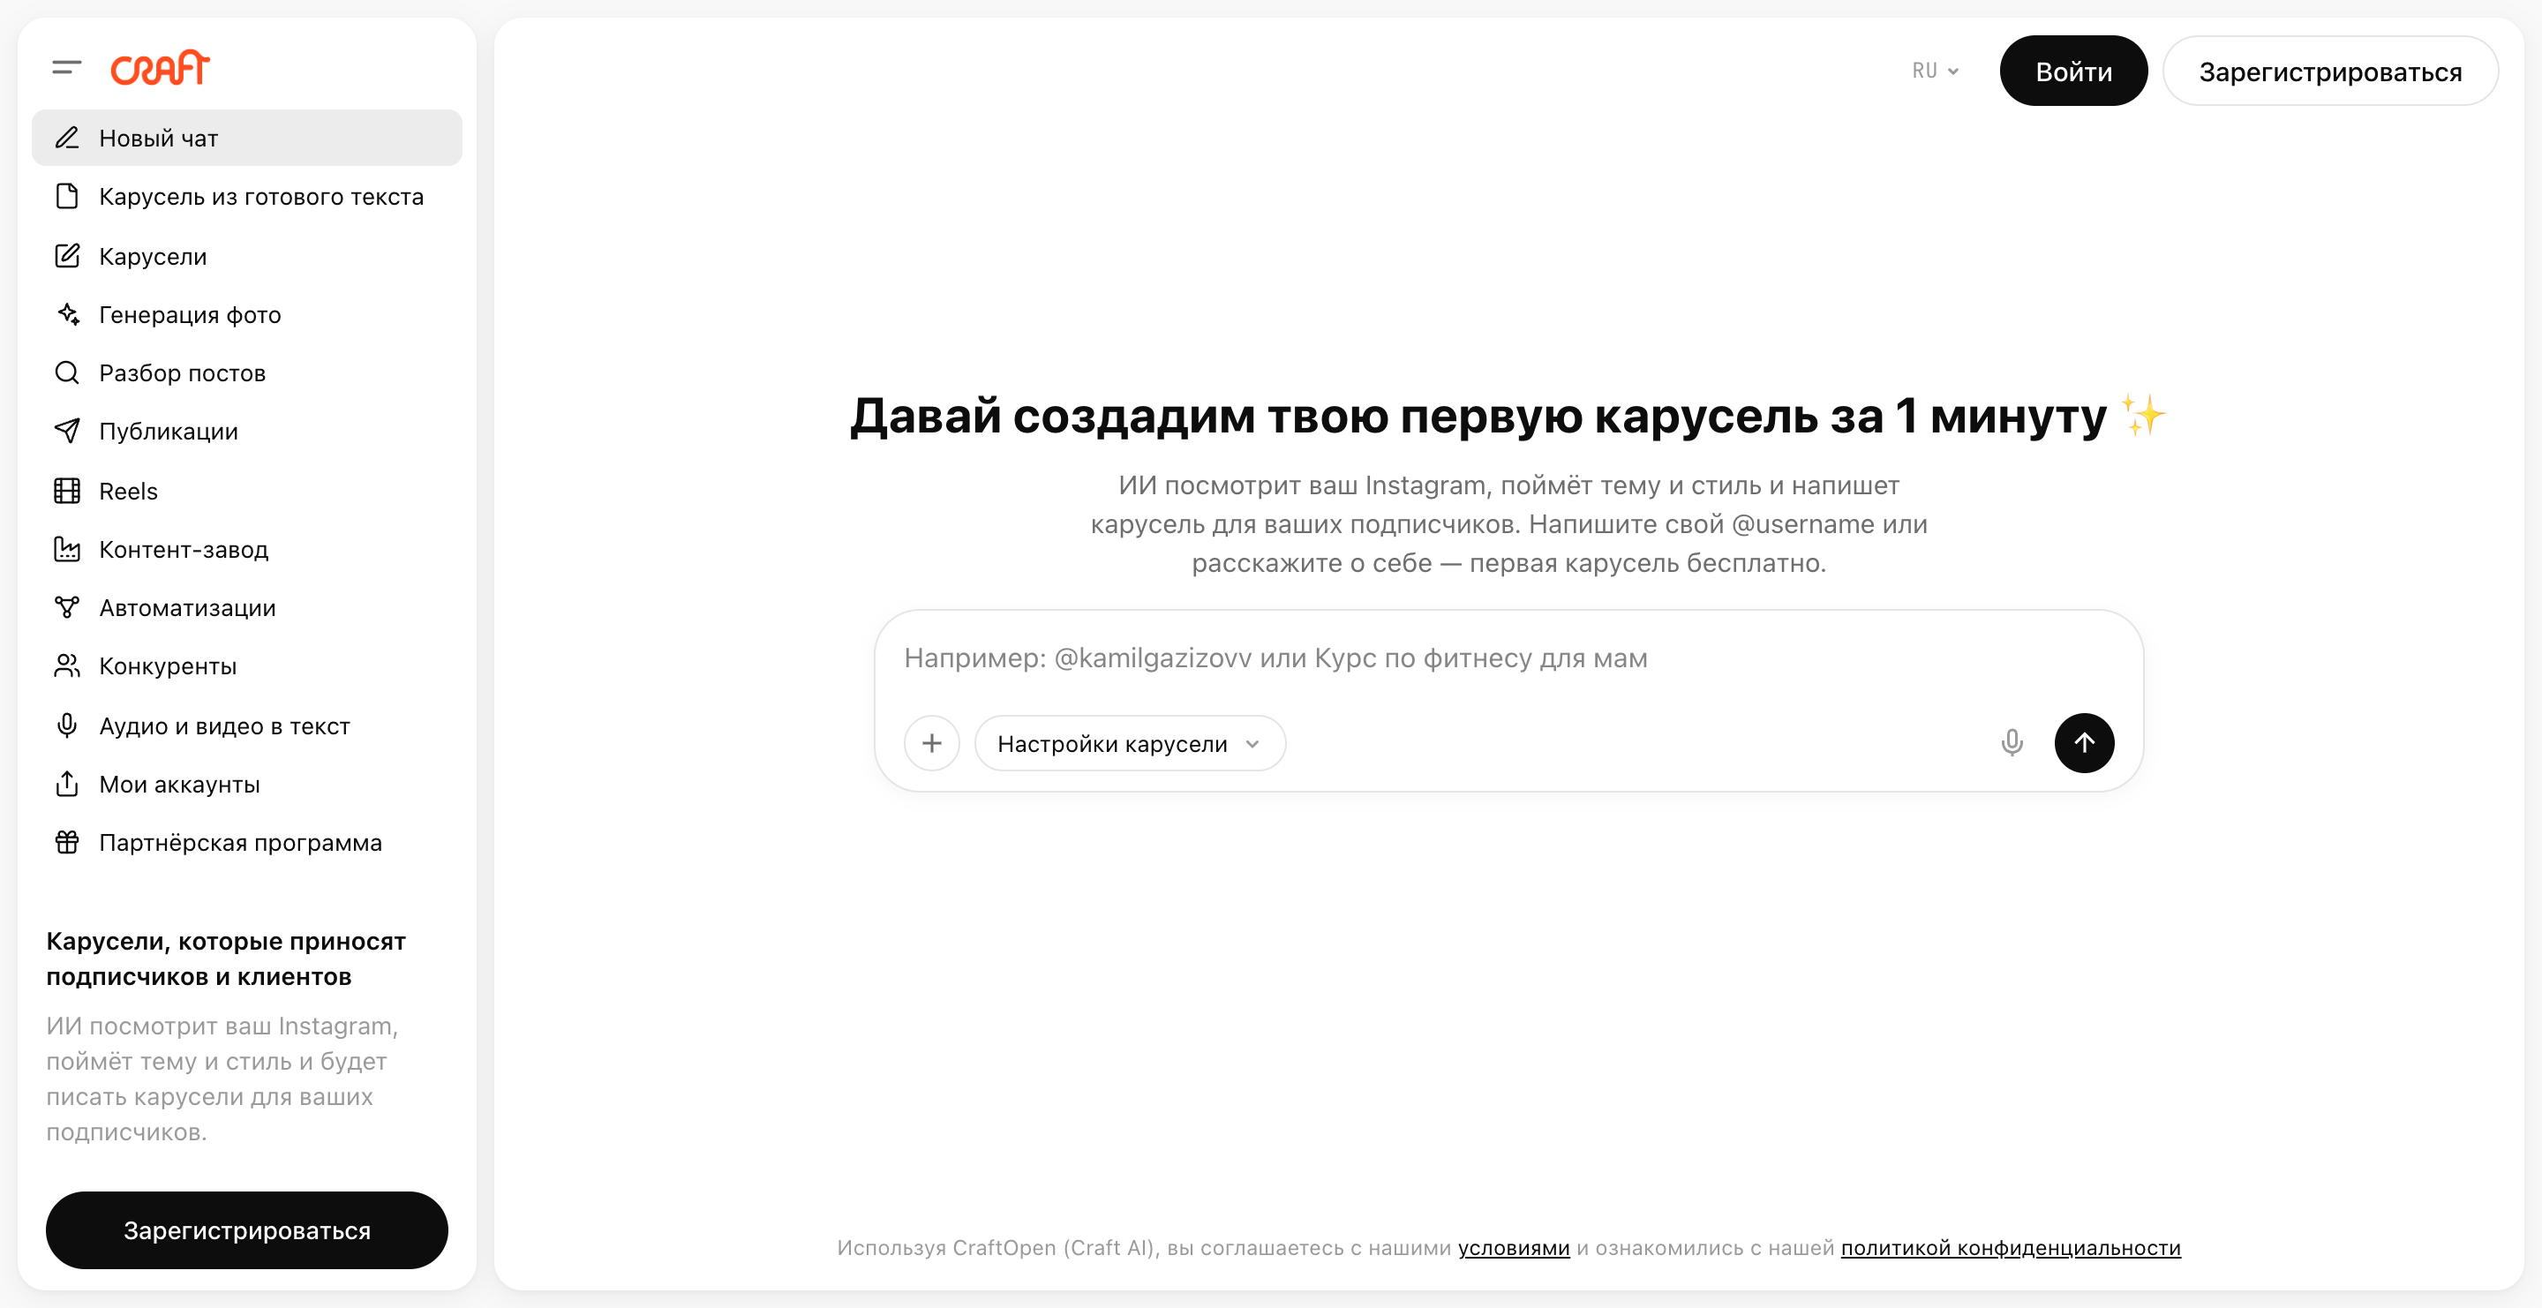Image resolution: width=2542 pixels, height=1308 pixels.
Task: Click the paper plane icon for Публикации
Action: click(67, 431)
